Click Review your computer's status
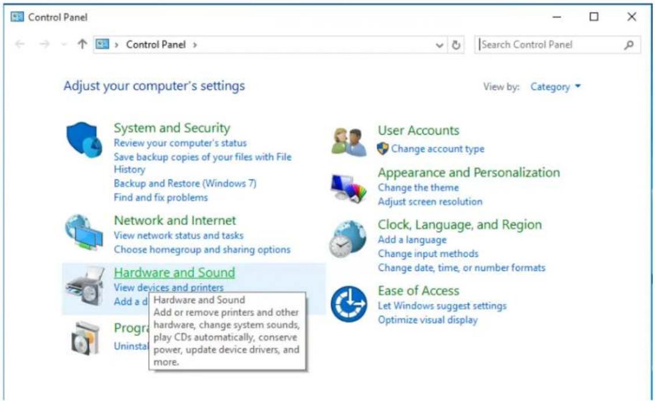This screenshot has width=655, height=401. [x=180, y=143]
